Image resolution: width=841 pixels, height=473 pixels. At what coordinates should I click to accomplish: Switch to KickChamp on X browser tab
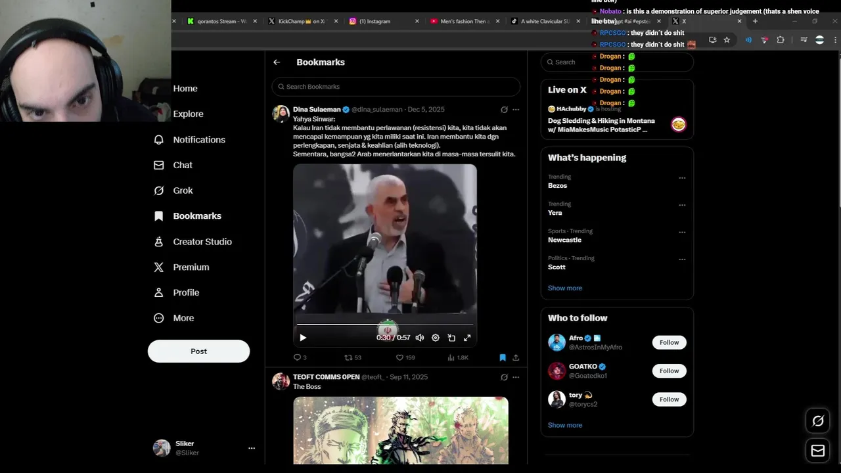click(x=302, y=21)
